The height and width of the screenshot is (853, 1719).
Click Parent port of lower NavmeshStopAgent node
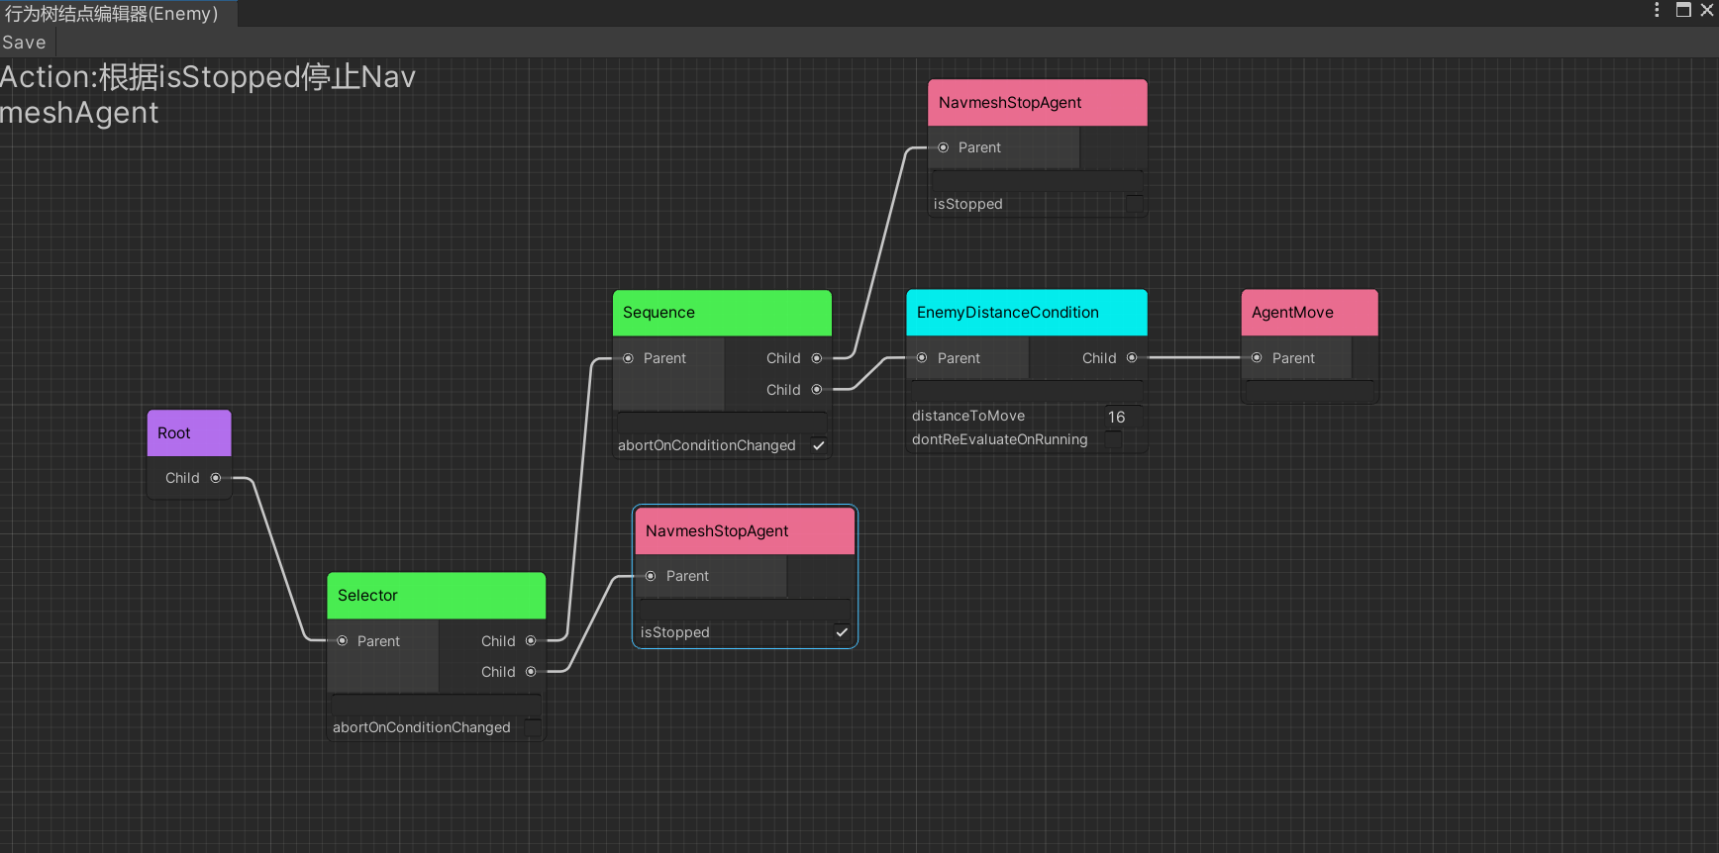coord(651,576)
